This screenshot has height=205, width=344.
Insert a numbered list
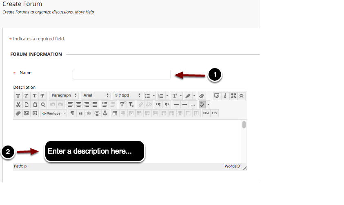click(161, 96)
